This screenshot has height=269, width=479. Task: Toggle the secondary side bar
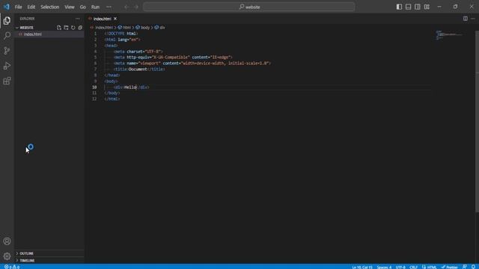[x=418, y=7]
